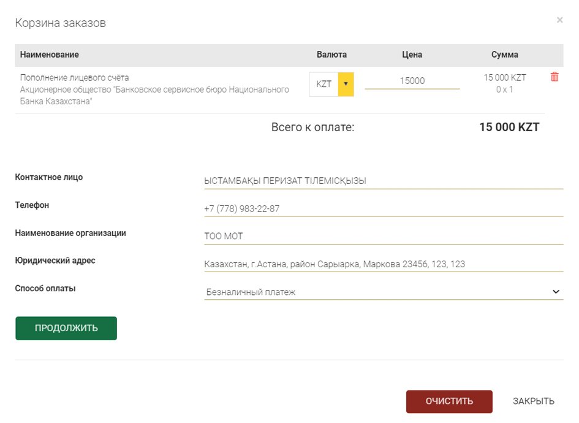The image size is (579, 423).
Task: Click the Корзина заказов dialog title
Action: coord(60,23)
